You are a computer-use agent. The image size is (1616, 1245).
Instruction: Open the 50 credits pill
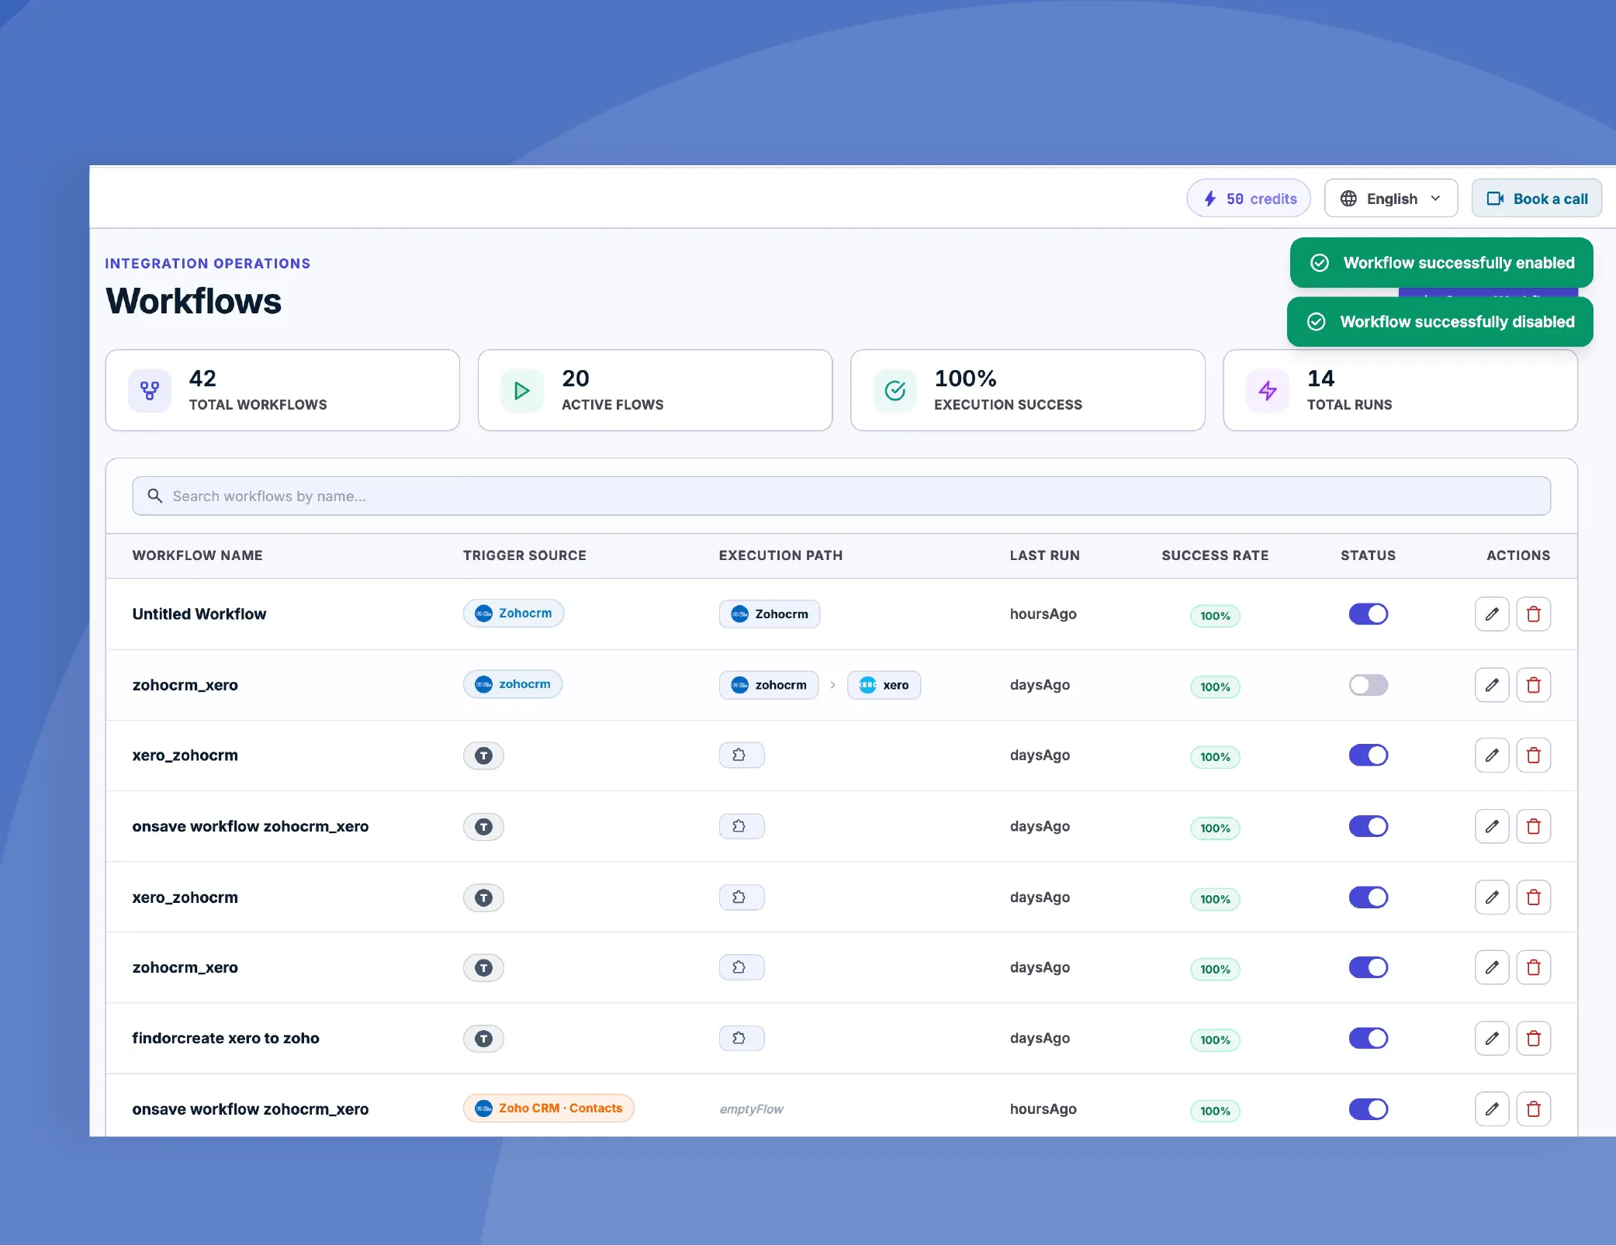click(1248, 199)
